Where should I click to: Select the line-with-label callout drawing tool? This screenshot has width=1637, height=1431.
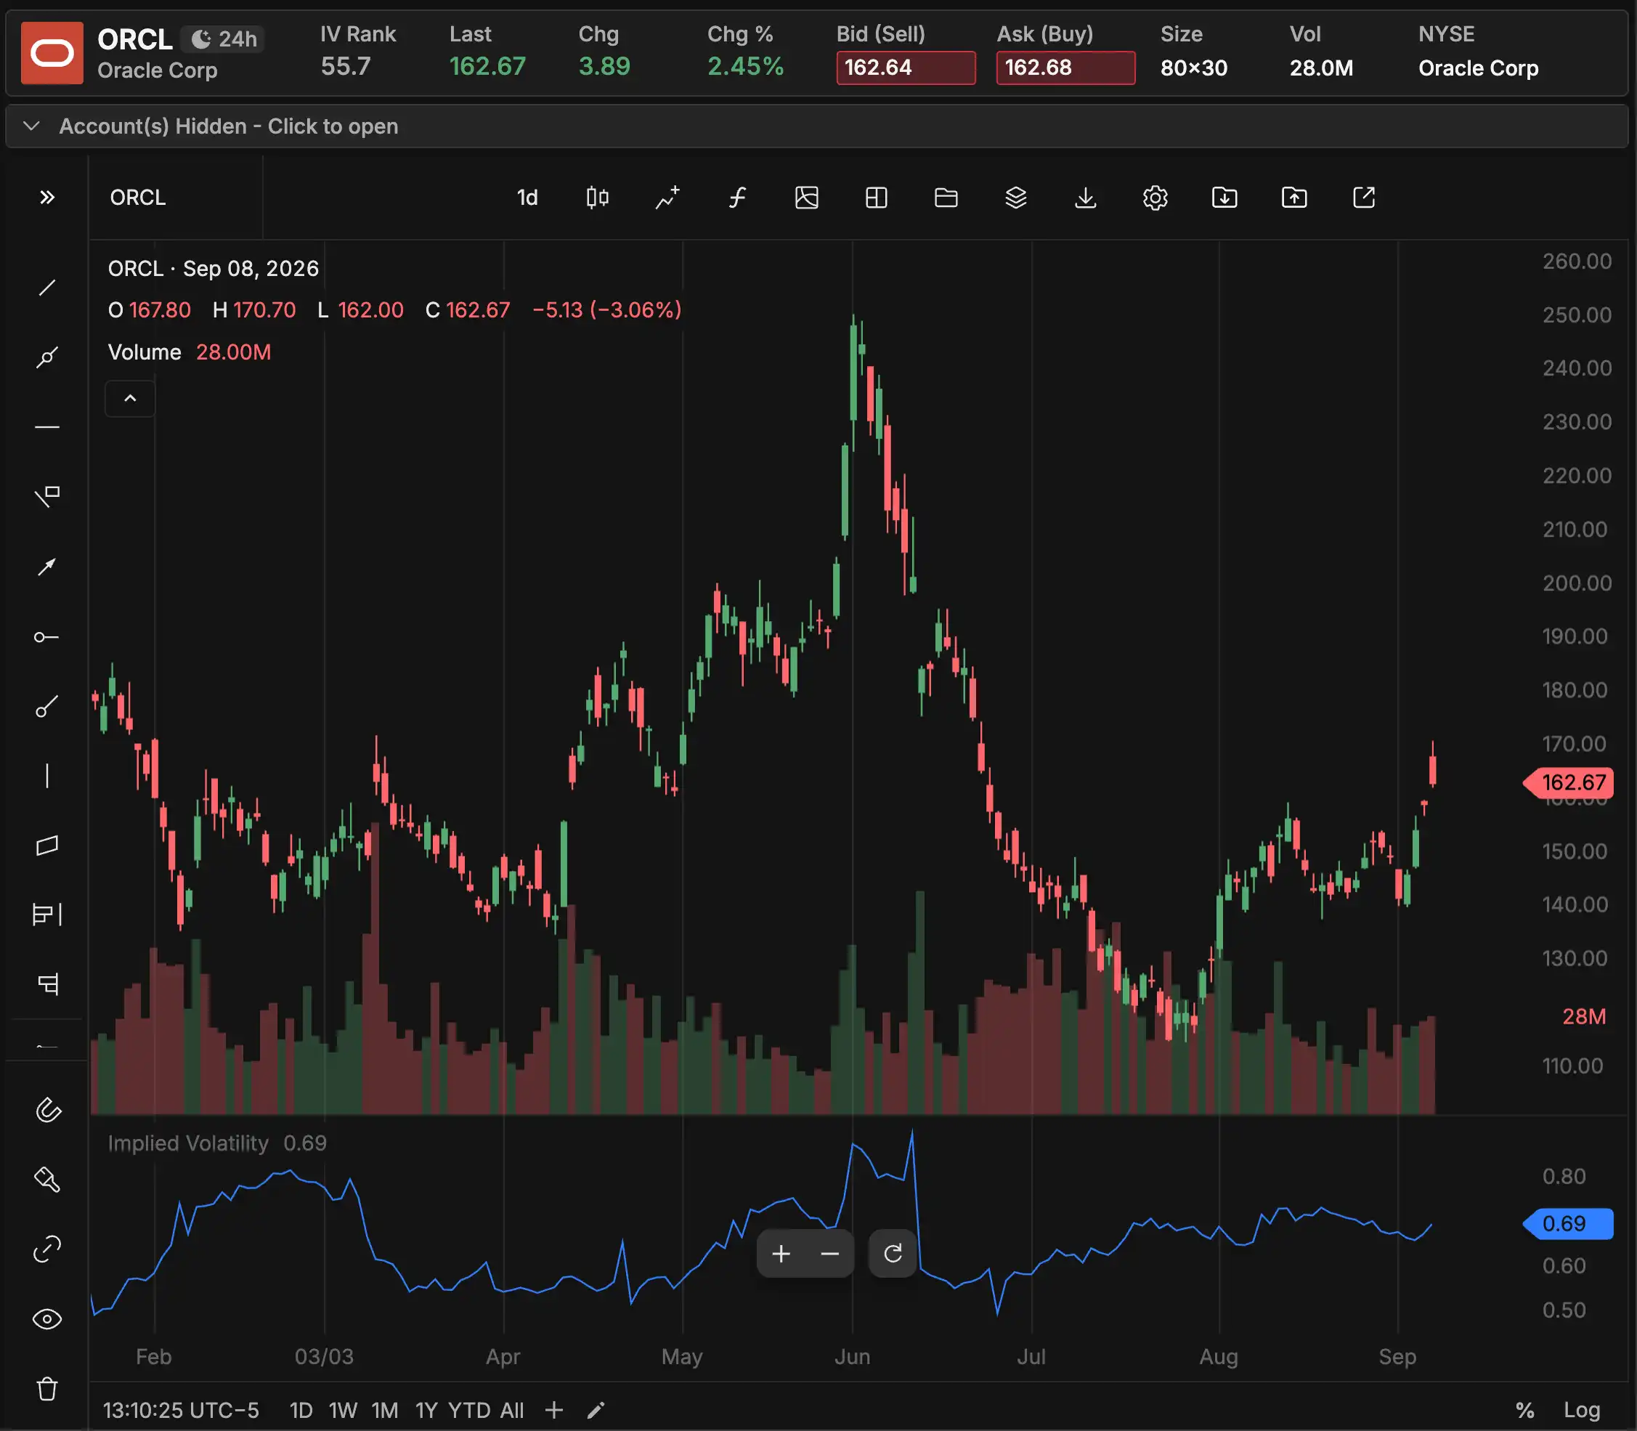[x=47, y=497]
